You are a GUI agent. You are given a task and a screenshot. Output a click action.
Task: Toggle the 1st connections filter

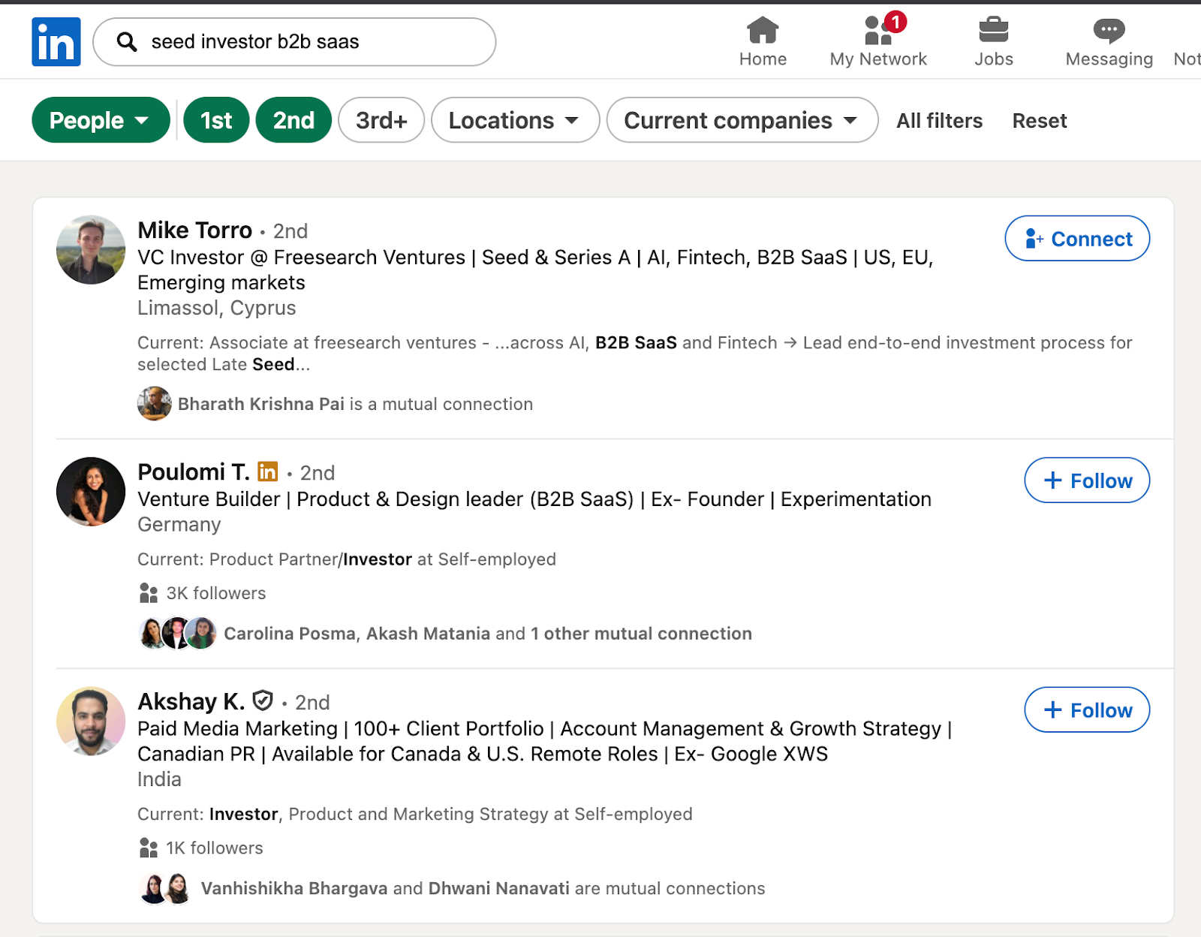(216, 120)
